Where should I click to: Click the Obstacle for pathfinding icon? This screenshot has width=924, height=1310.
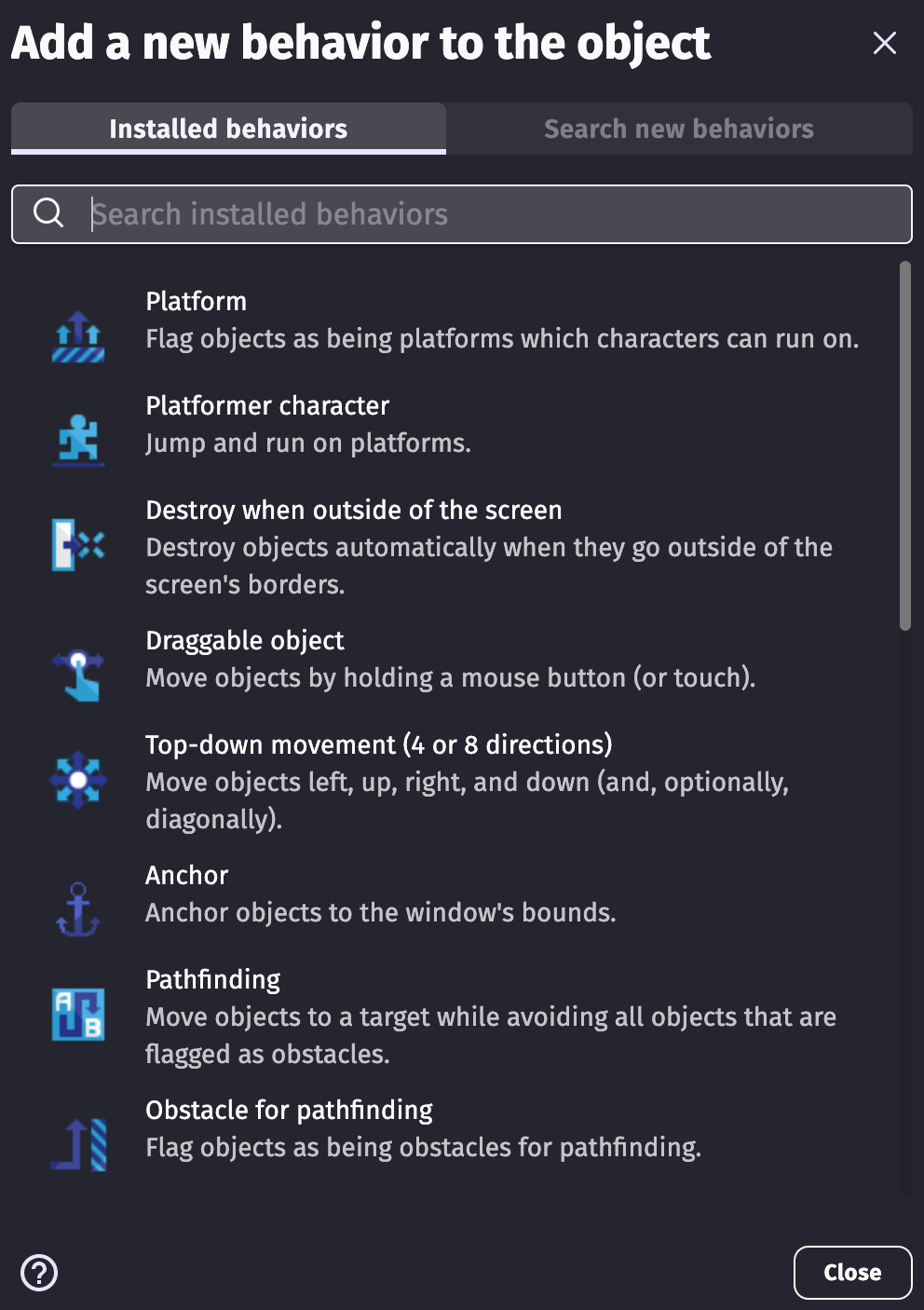pos(78,1144)
